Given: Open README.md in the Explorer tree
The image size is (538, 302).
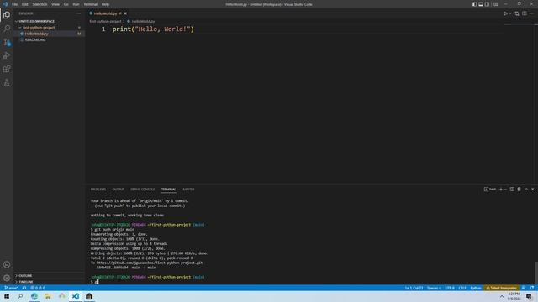Looking at the screenshot, I should click(x=35, y=39).
